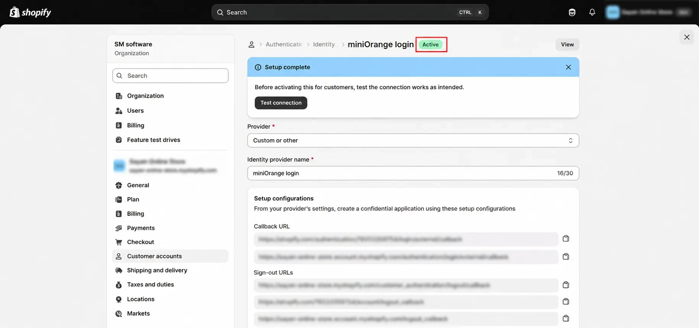
Task: Copy the first Sign-out URL
Action: pyautogui.click(x=566, y=285)
